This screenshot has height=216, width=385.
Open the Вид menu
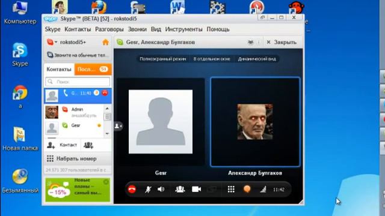(156, 29)
